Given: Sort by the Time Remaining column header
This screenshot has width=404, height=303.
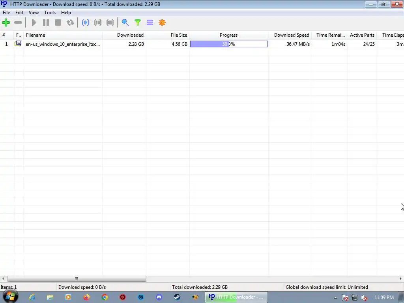Looking at the screenshot, I should click(329, 35).
